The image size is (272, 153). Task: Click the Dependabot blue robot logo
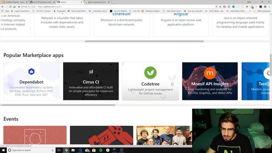click(x=31, y=71)
